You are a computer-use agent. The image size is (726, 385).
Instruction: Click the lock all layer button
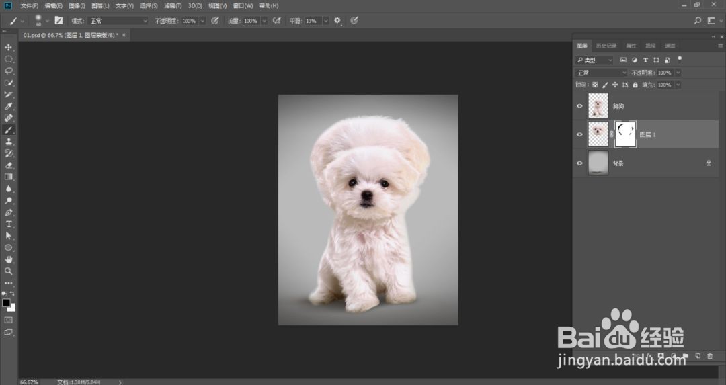pos(635,85)
